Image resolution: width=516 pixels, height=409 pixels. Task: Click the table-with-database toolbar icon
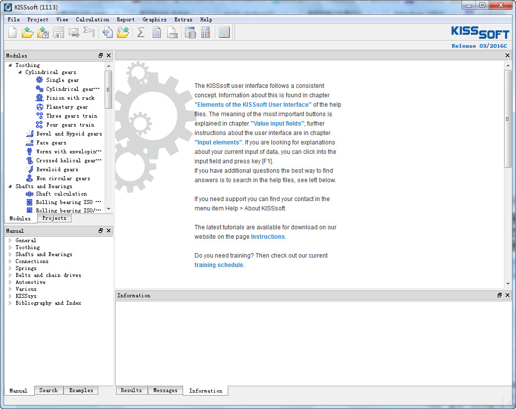(x=190, y=32)
